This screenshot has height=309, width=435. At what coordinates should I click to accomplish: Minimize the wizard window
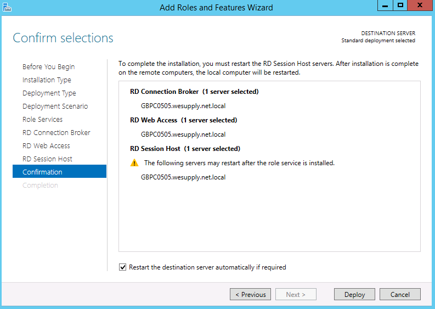(x=385, y=5)
